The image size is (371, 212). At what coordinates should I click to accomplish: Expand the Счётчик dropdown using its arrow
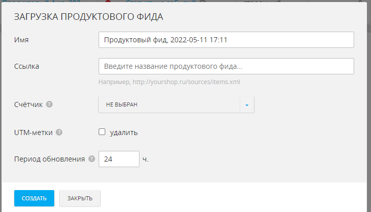[247, 104]
